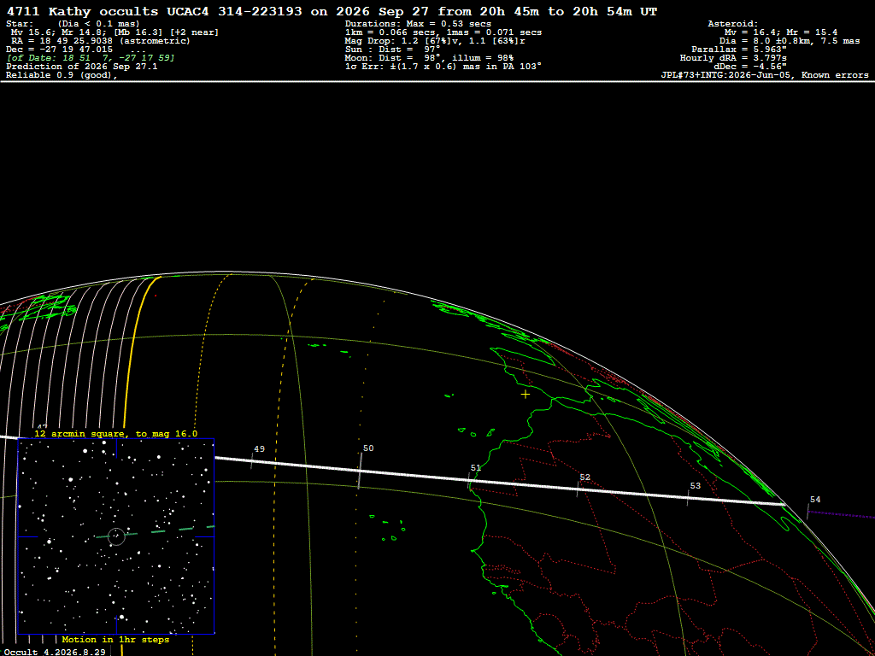
Task: Click the Occult 4.2026.8.29 version label
Action: point(55,652)
